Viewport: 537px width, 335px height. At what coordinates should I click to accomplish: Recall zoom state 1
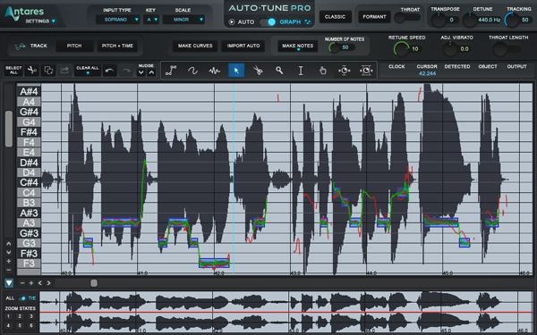[9, 316]
